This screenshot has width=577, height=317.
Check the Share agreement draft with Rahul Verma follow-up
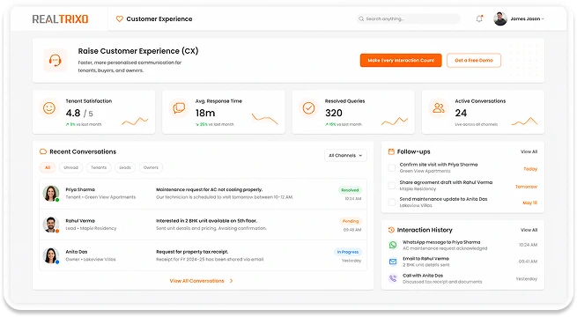click(x=392, y=185)
